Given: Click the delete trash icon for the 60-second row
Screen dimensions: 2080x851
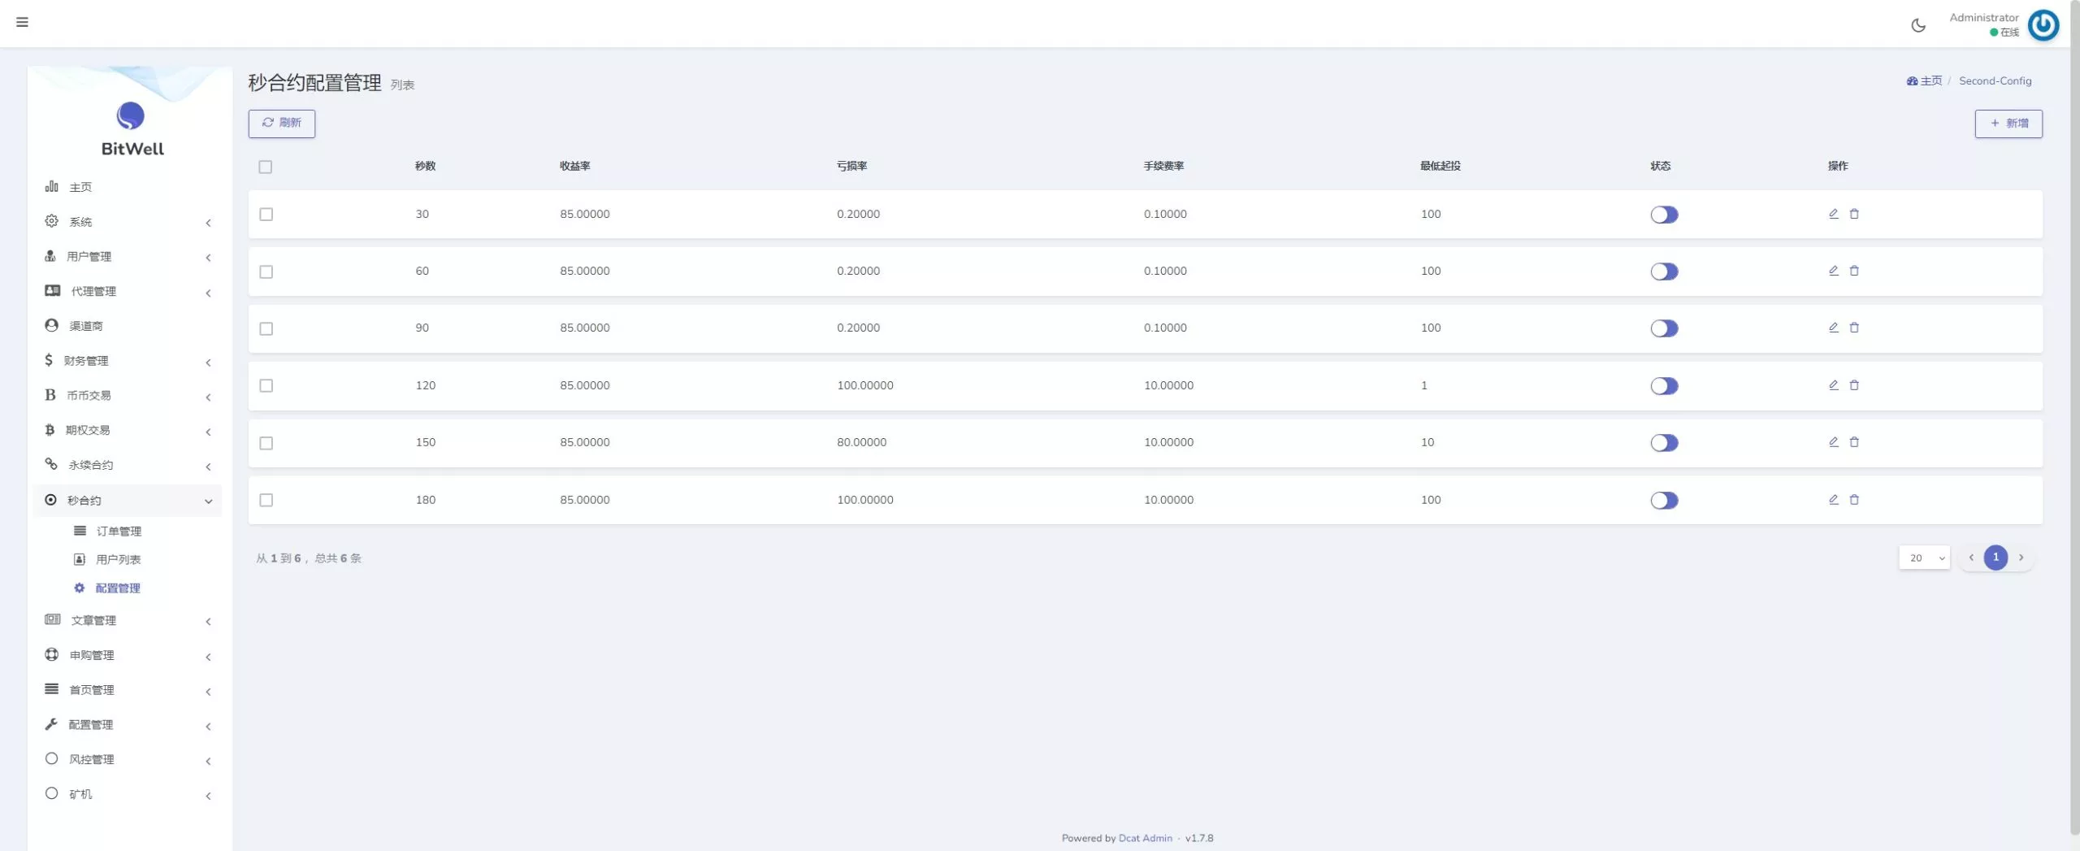Looking at the screenshot, I should tap(1854, 271).
